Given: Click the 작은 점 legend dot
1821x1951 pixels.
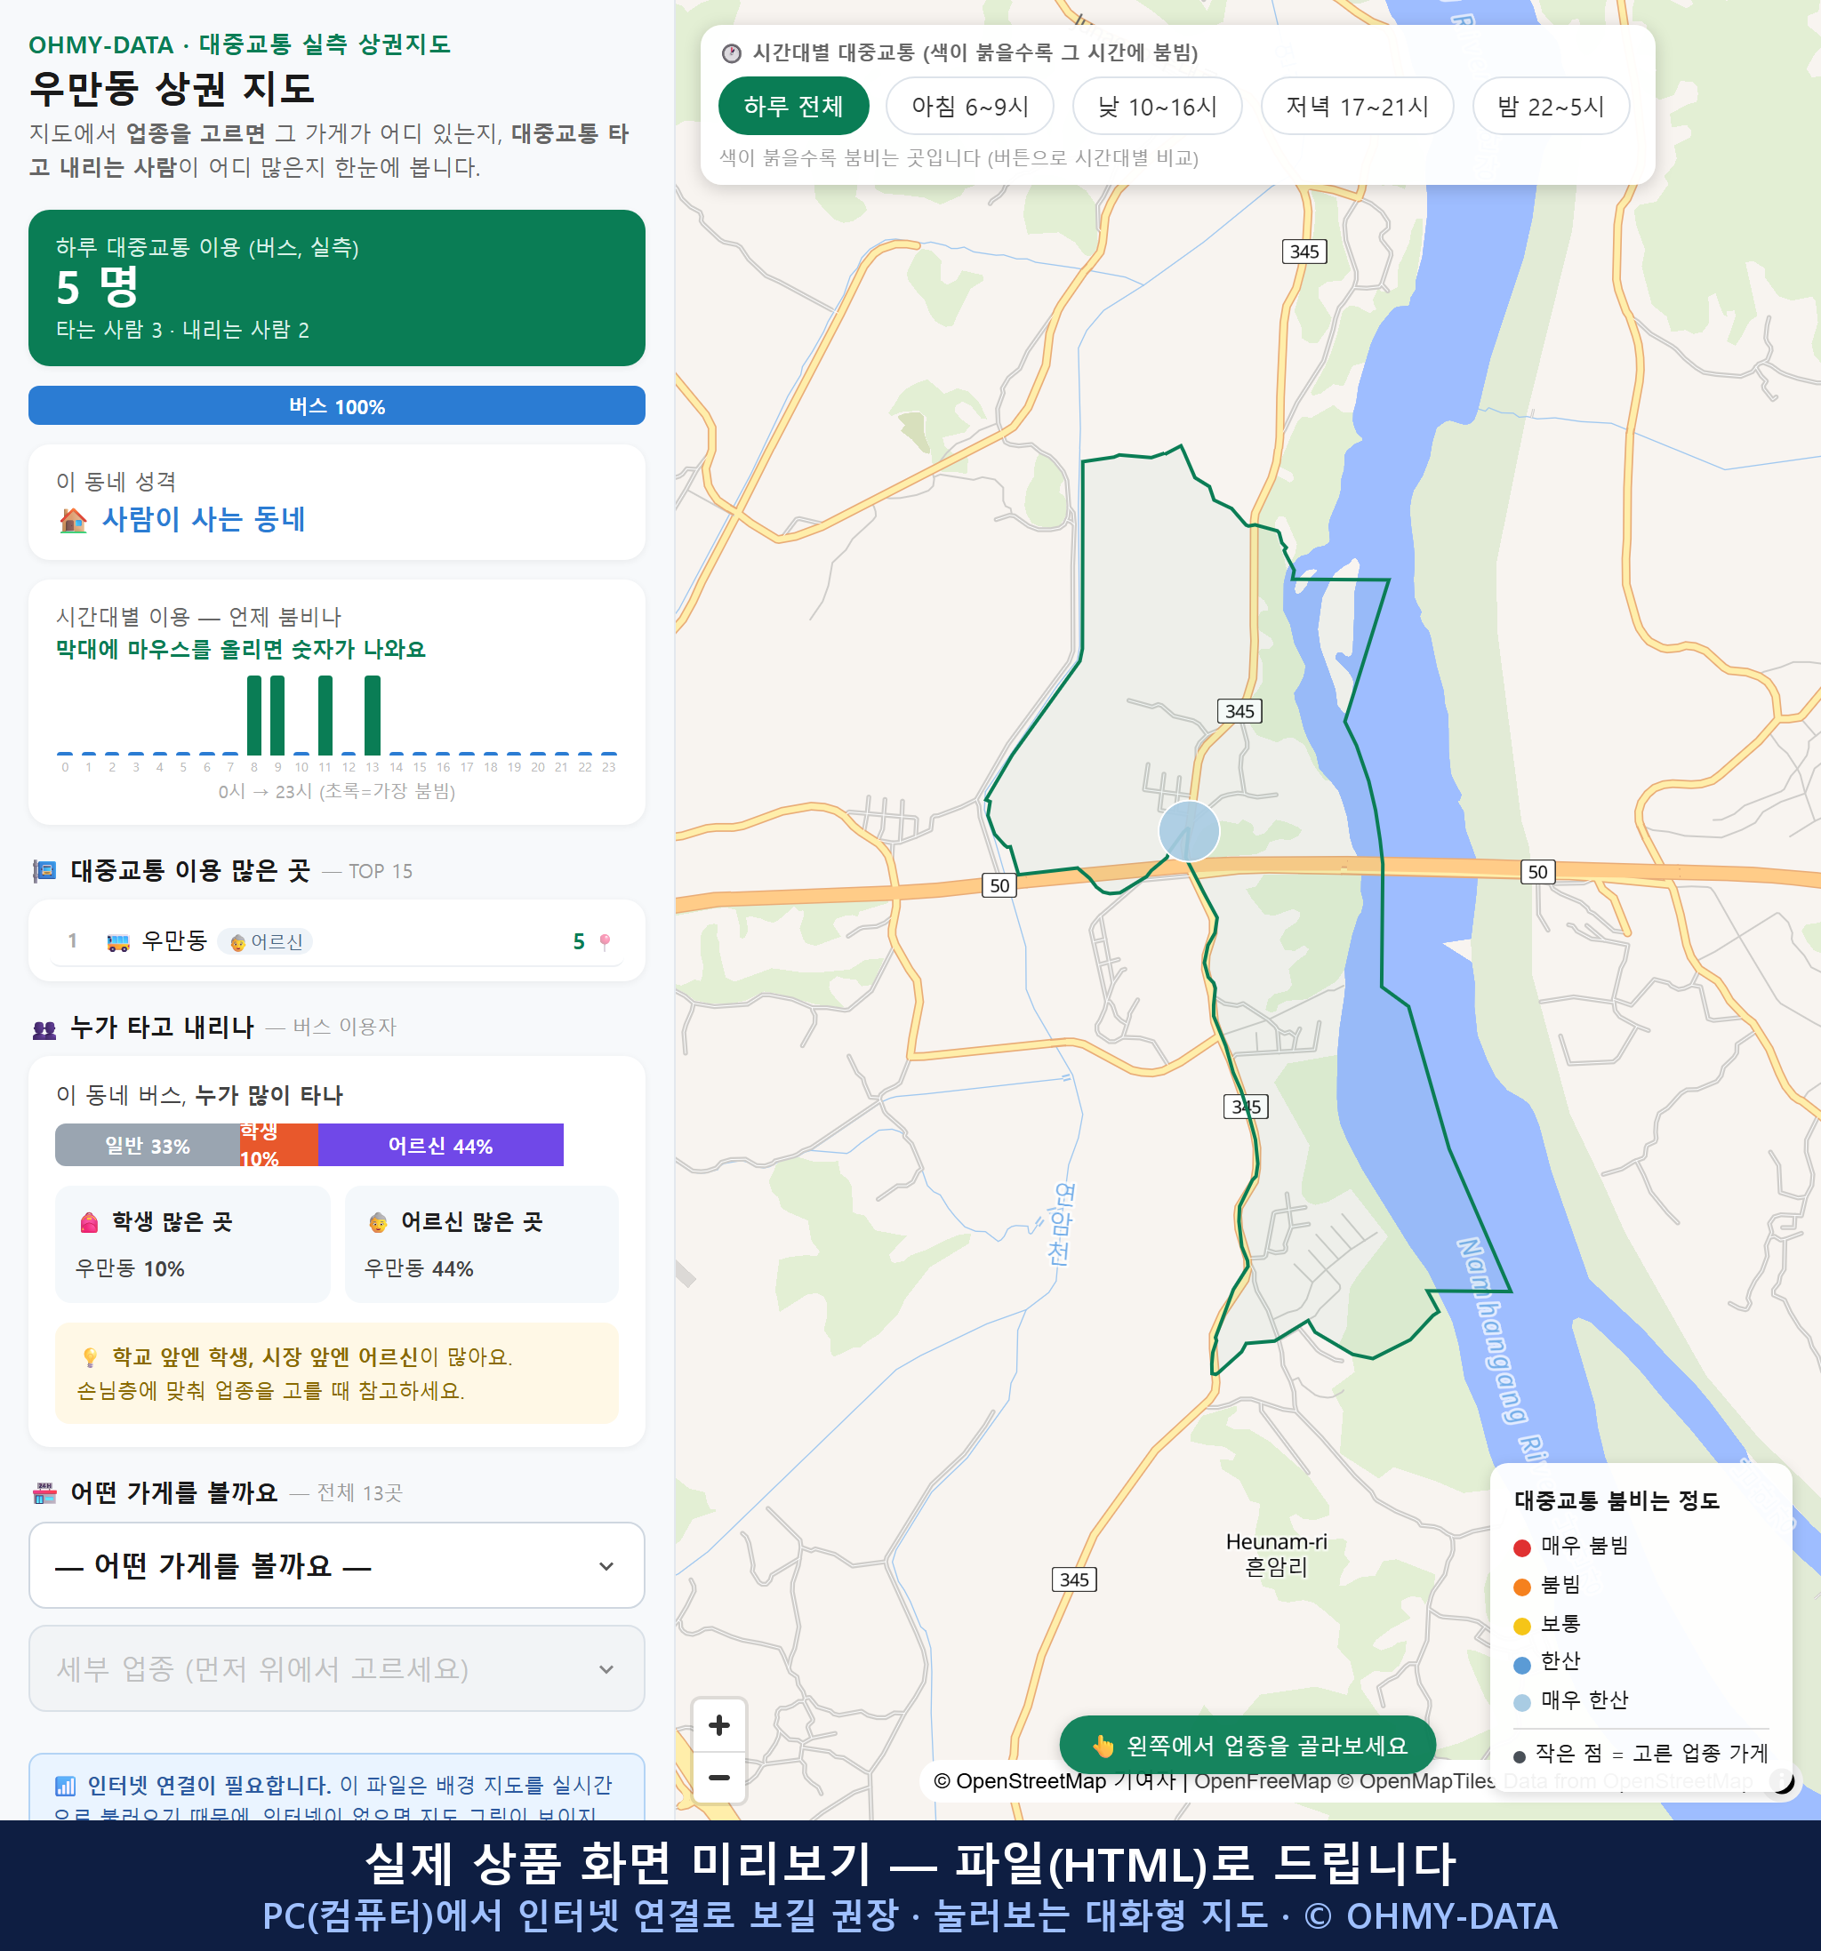Looking at the screenshot, I should coord(1520,1756).
